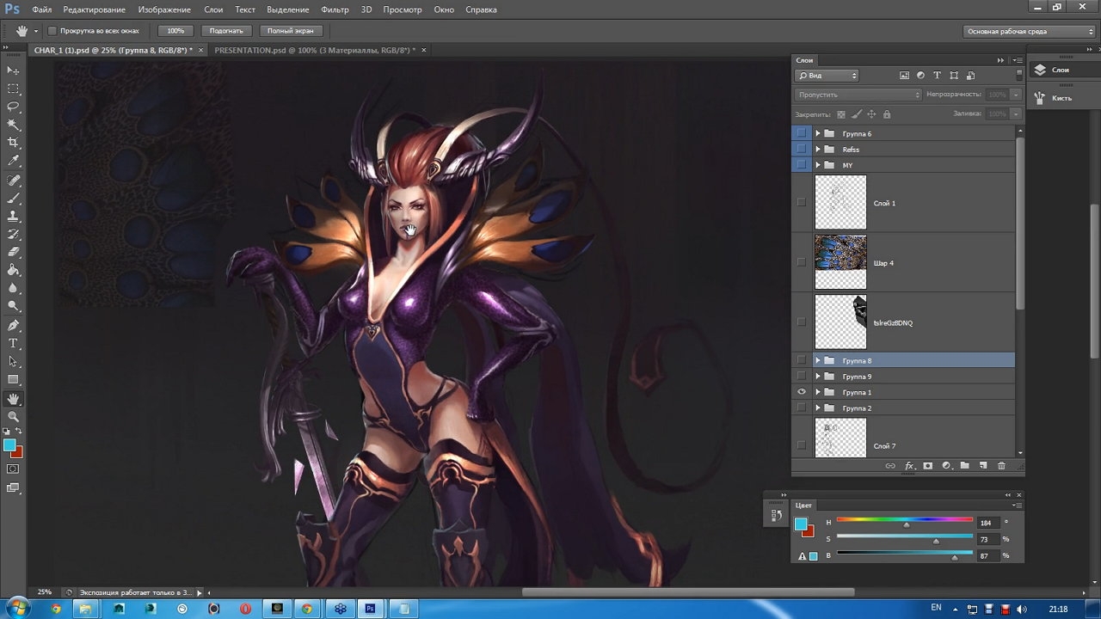Screen dimensions: 1101x619
Task: Add a layer mask
Action: 928,466
